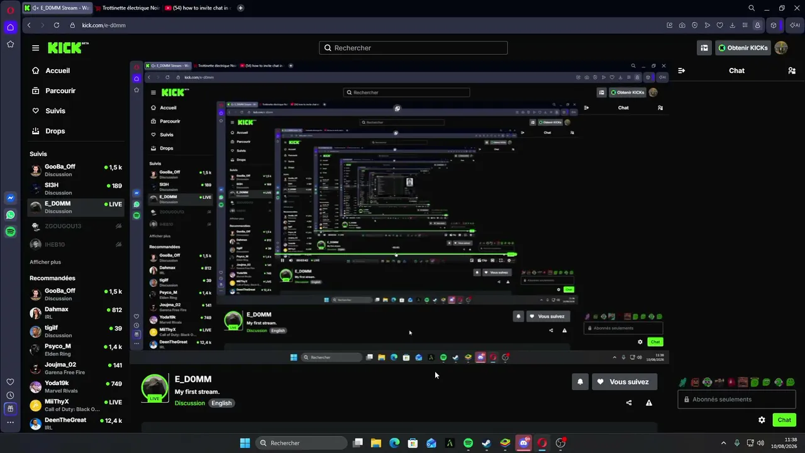
Task: Open the Opera extensions cube icon
Action: coord(774,25)
